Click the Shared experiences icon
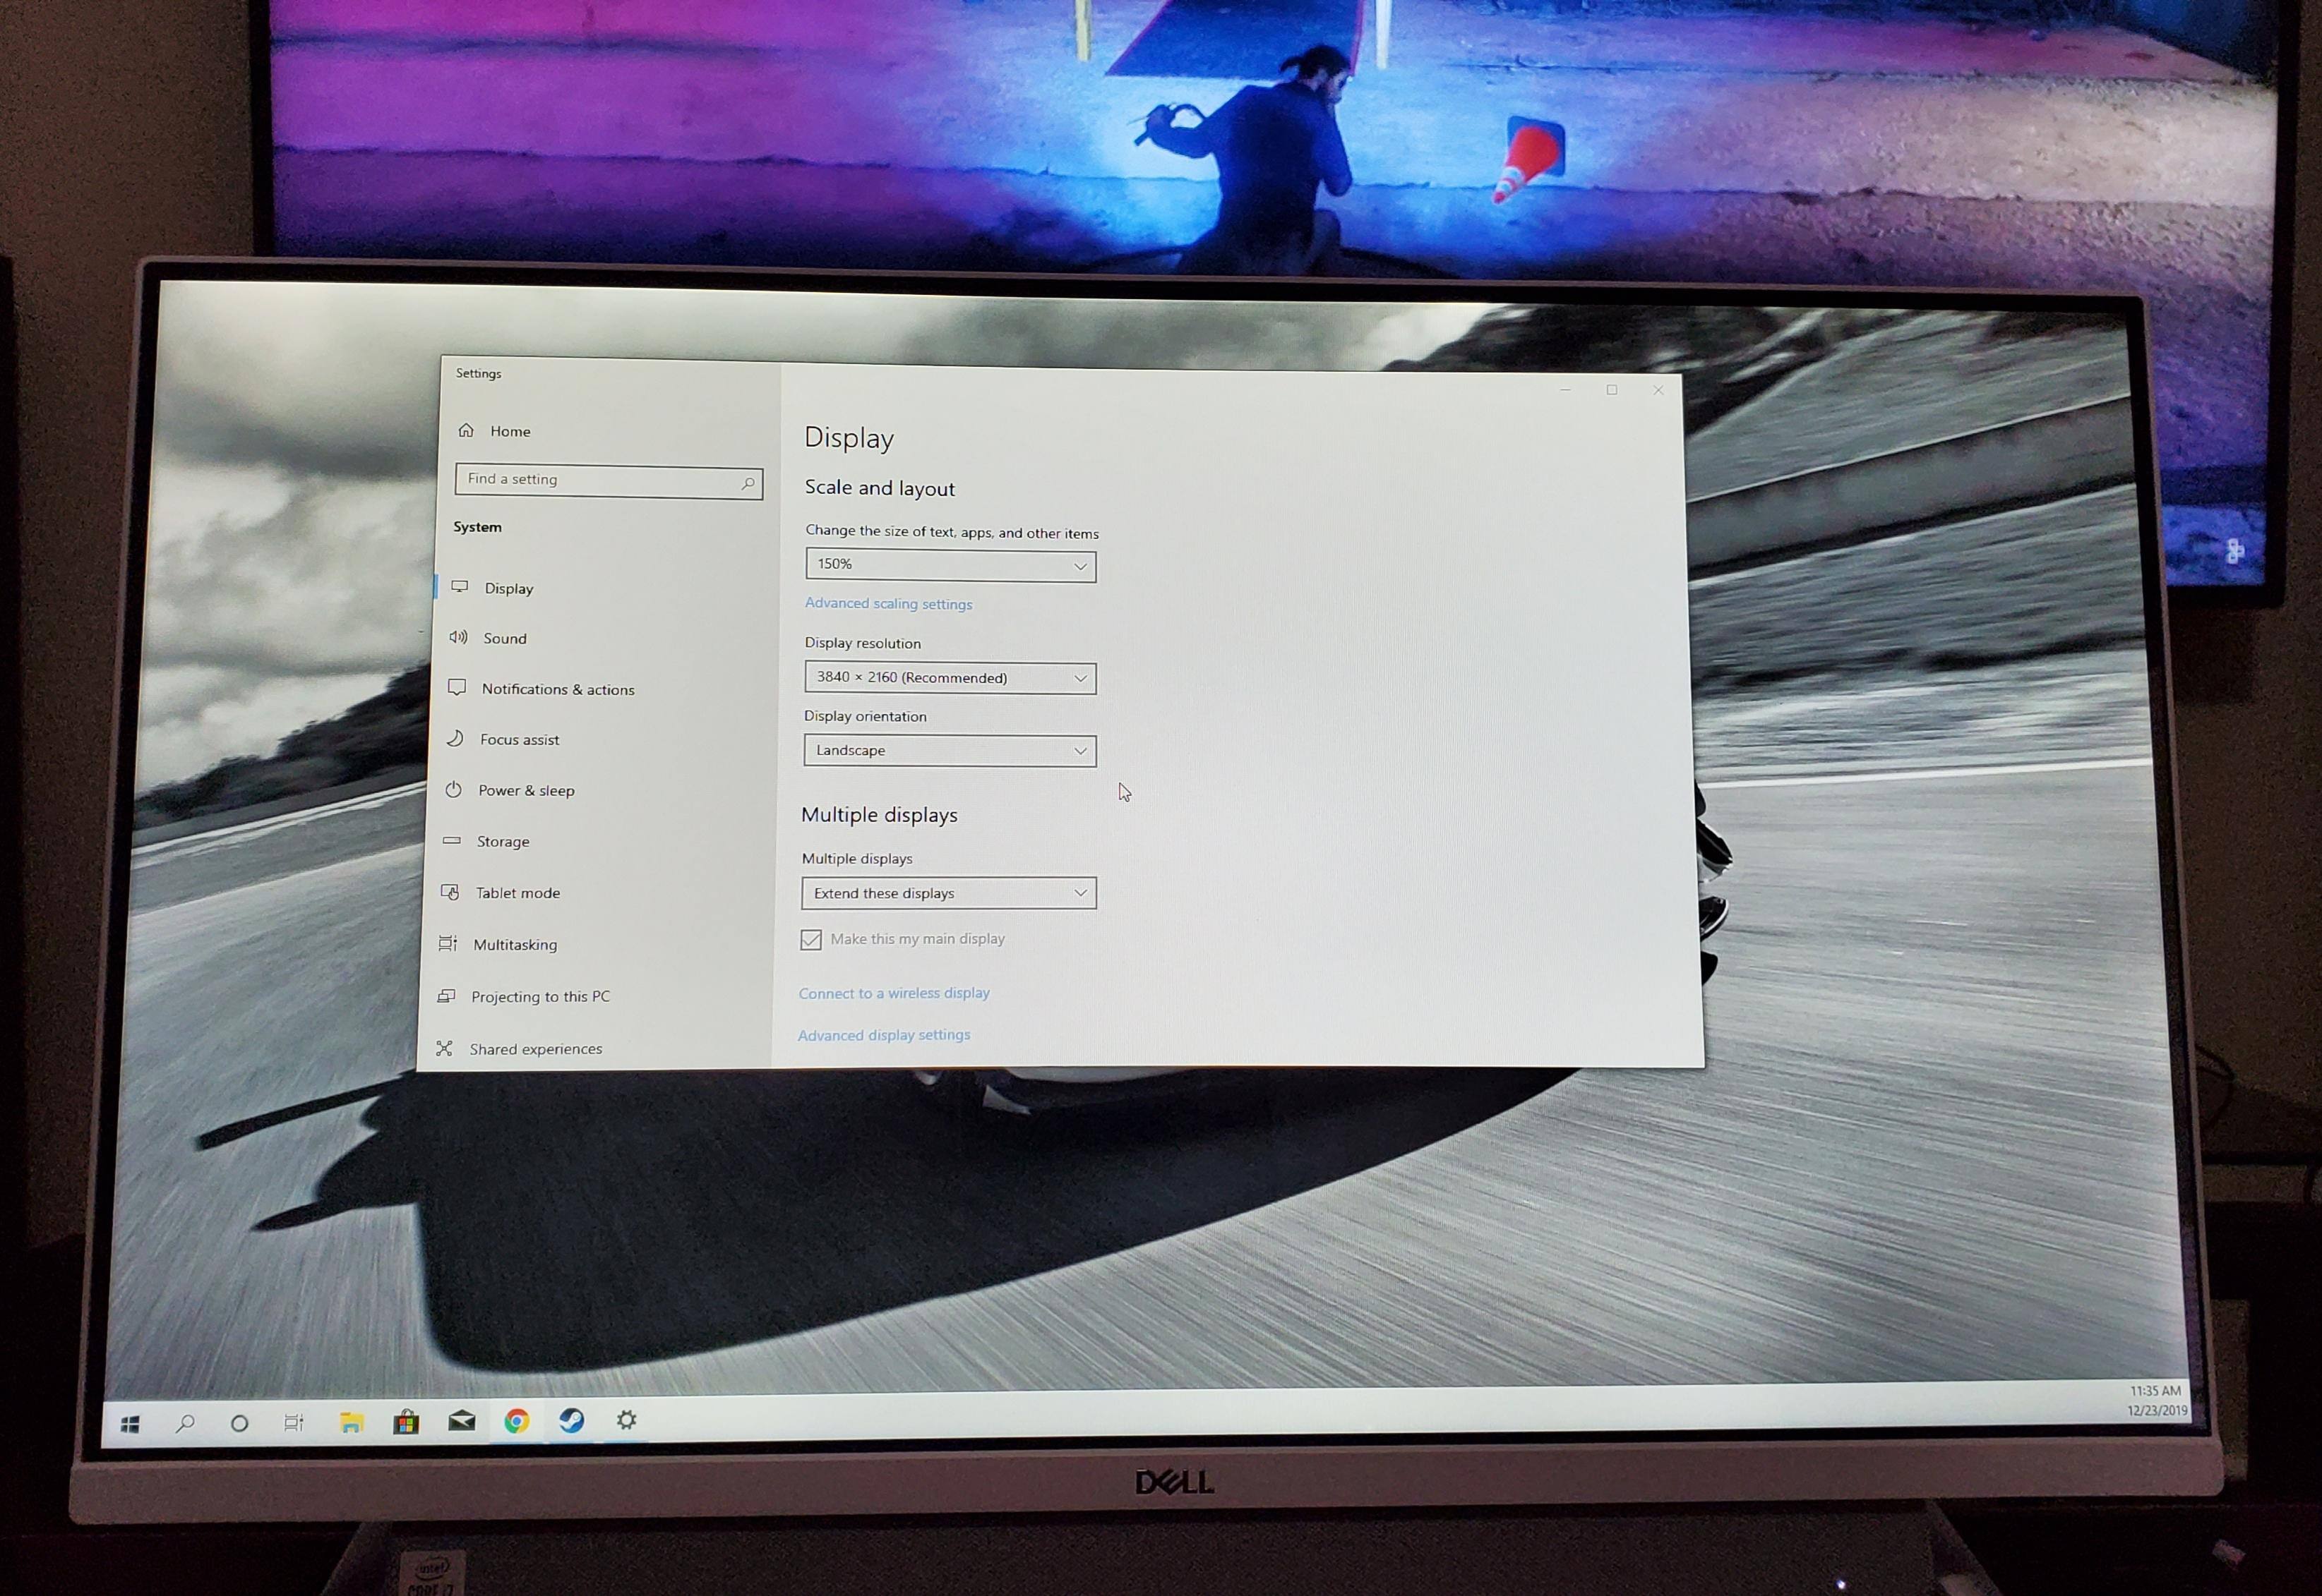Screen dimensions: 2322x1596 (444, 1048)
